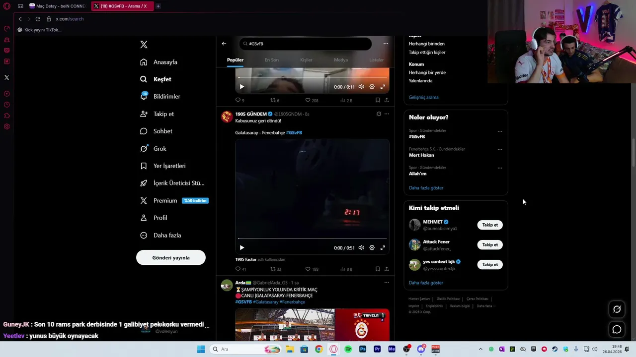Fullscreen the 0:11 video
Image resolution: width=636 pixels, height=357 pixels.
click(383, 87)
